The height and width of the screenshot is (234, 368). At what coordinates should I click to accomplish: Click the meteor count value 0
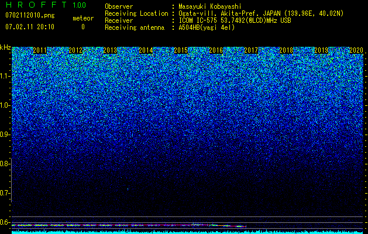[83, 27]
